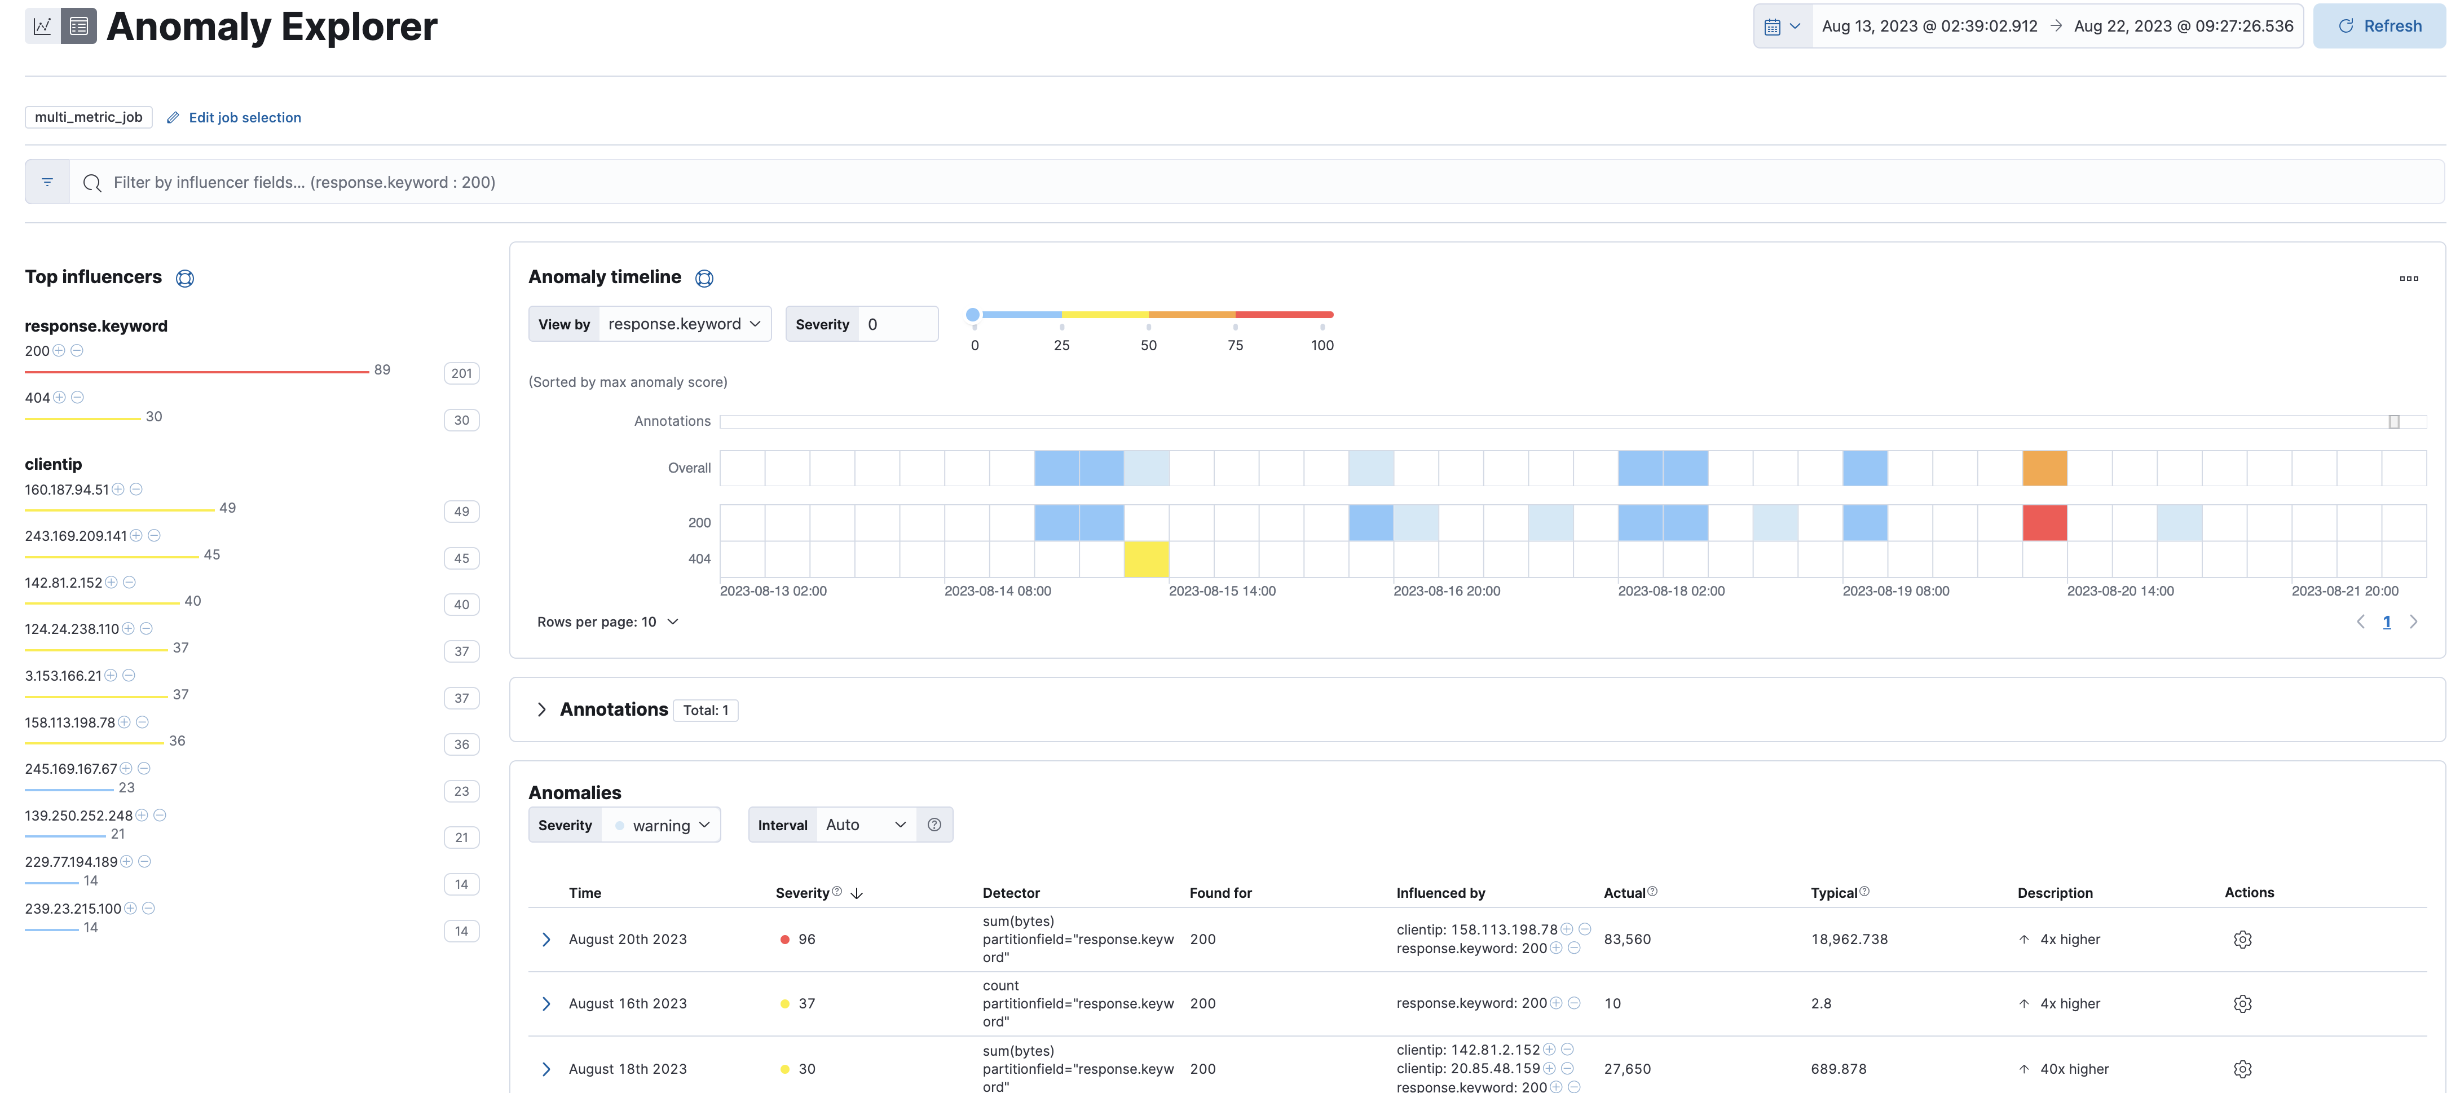Click the start date Aug 13, 2023

1929,26
